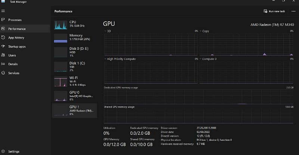Open Settings via the gear icon

click(x=3, y=152)
